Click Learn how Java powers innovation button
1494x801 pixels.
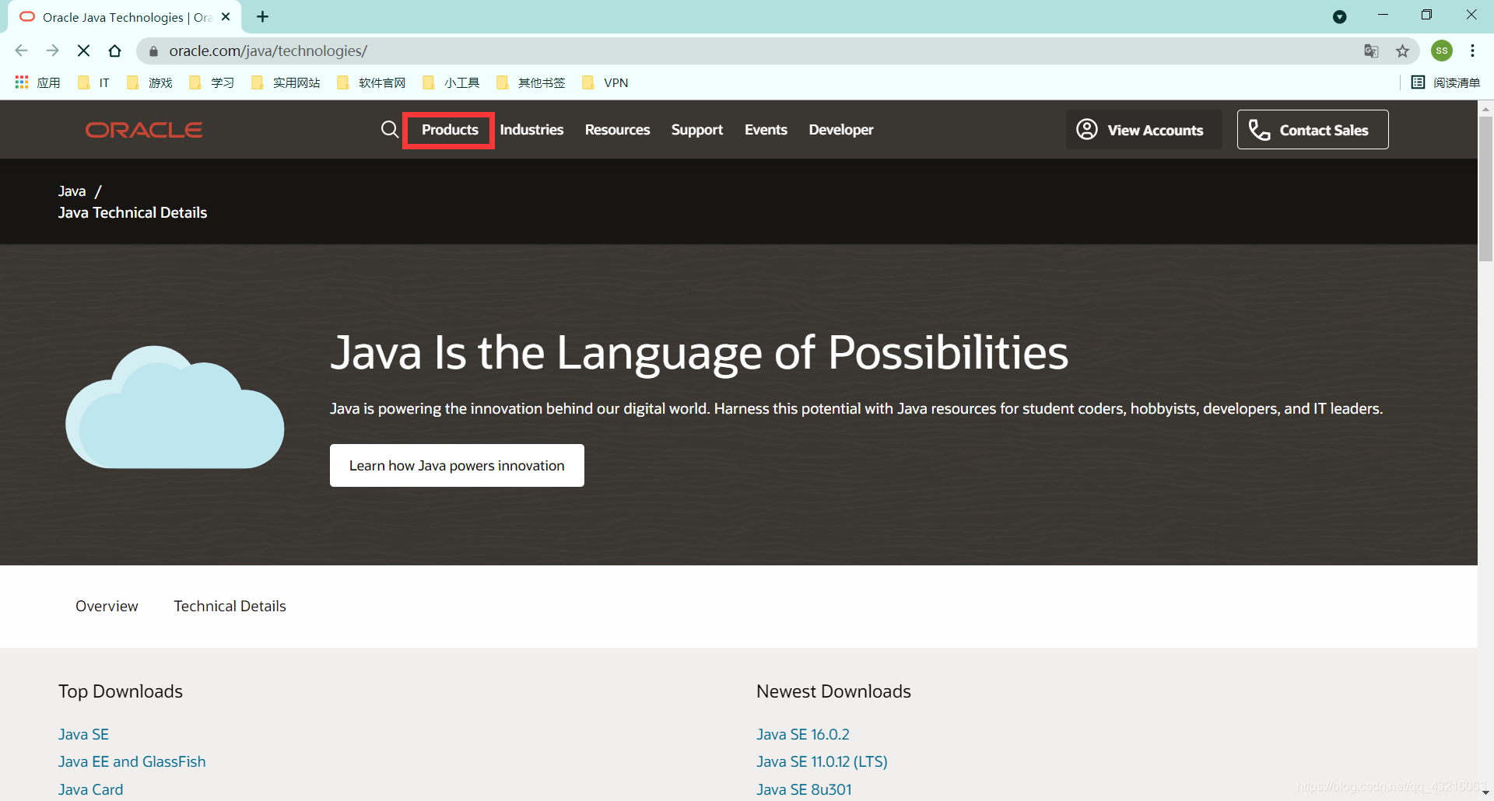pyautogui.click(x=457, y=465)
